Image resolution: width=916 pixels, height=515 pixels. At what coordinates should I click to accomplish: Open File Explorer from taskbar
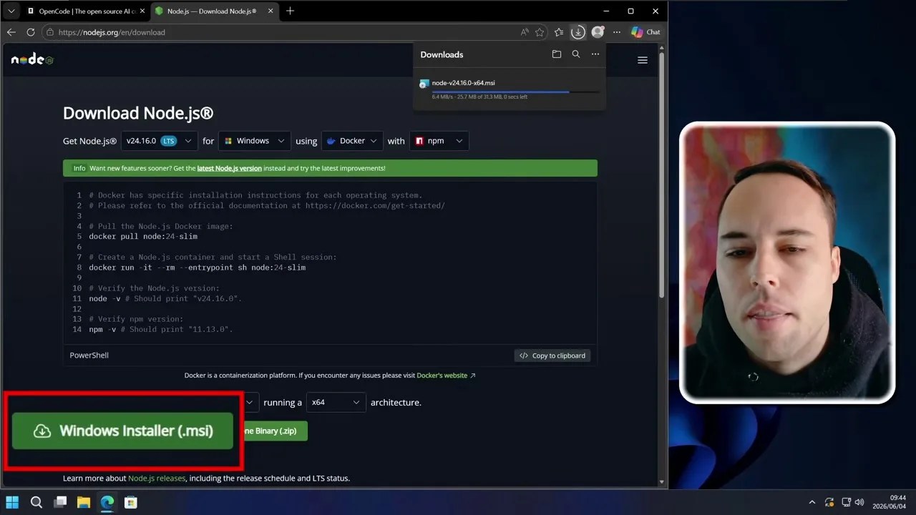[84, 502]
